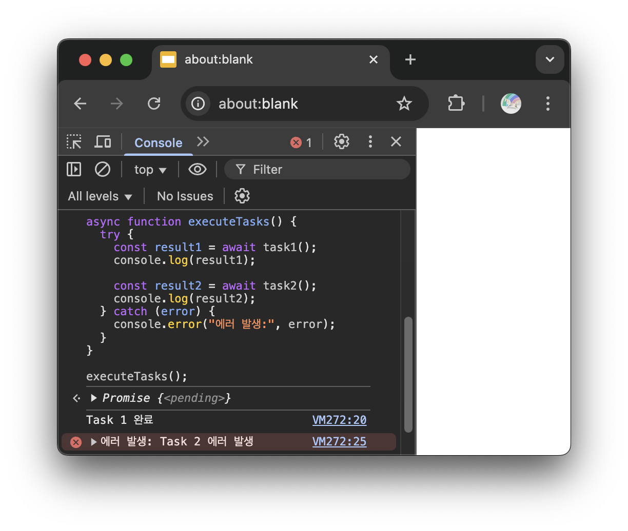The image size is (628, 531).
Task: Open the profile avatar
Action: (511, 104)
